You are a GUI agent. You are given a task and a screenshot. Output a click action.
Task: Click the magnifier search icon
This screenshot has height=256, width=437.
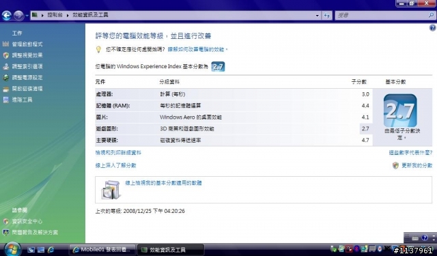point(431,15)
